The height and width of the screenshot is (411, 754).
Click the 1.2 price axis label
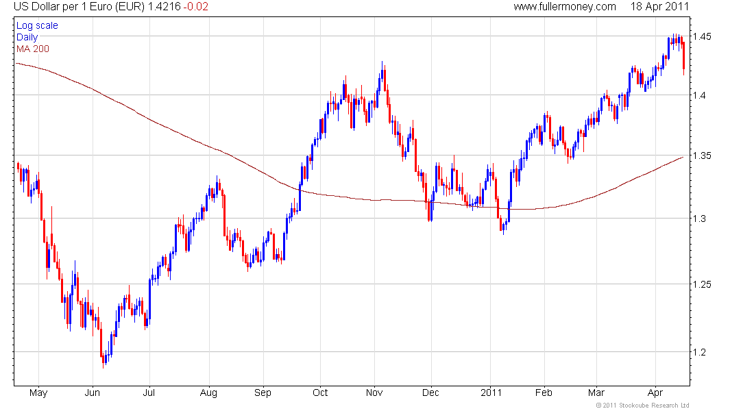pos(699,352)
